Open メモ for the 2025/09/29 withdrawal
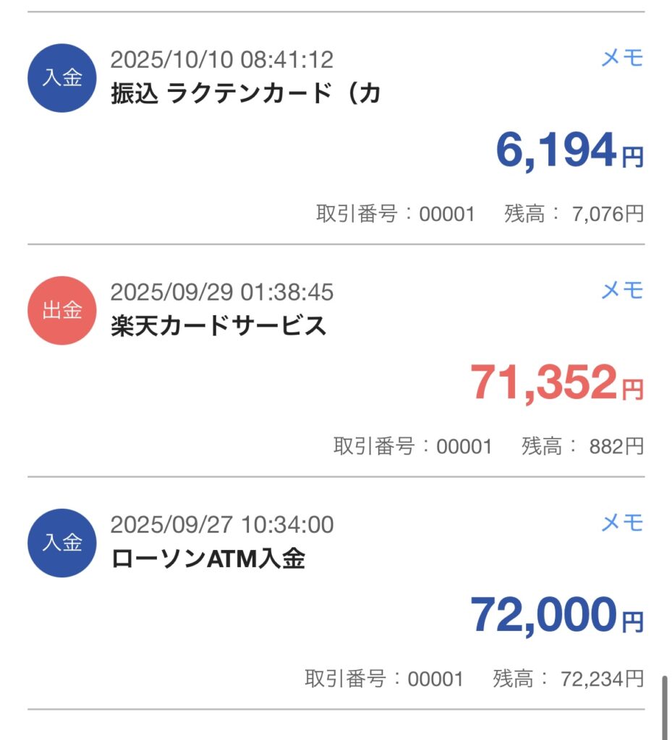Screen dimensions: 672x740 621,291
